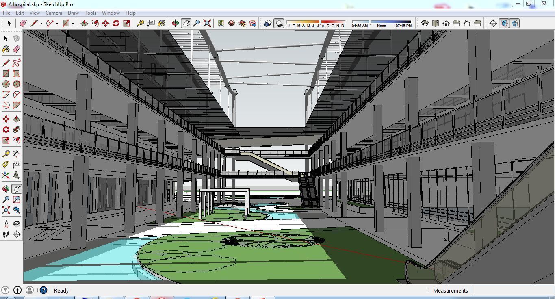
Task: Select the Pie tool in side toolbar
Action: pyautogui.click(x=17, y=105)
